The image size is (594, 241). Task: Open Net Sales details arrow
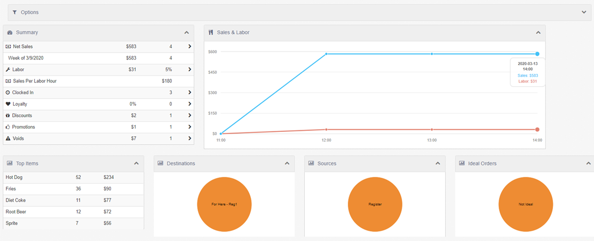189,47
